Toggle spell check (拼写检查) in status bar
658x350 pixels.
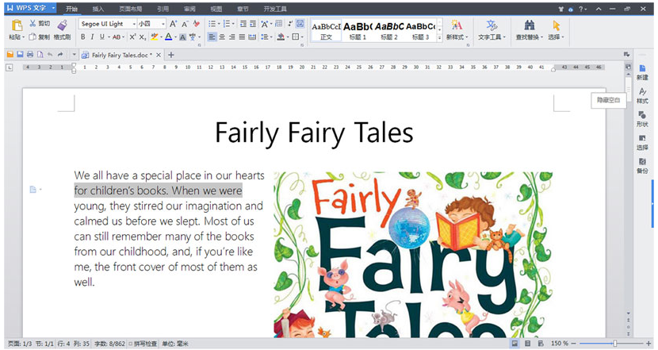point(143,344)
